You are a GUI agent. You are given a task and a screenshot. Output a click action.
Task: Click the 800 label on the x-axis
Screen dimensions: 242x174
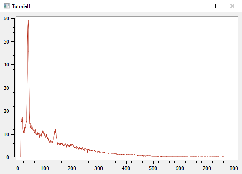click(x=234, y=168)
